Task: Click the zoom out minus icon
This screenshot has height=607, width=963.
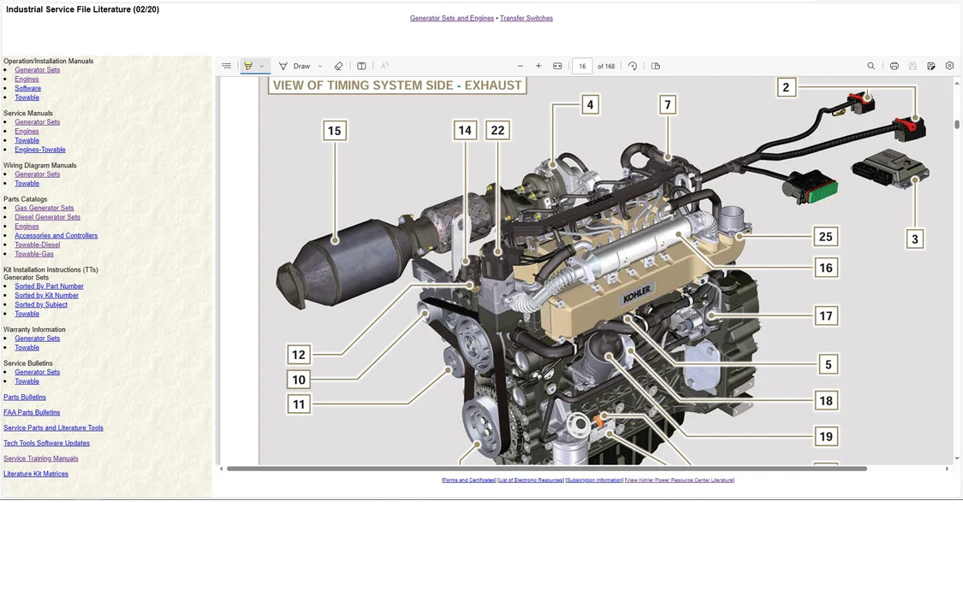Action: point(520,66)
